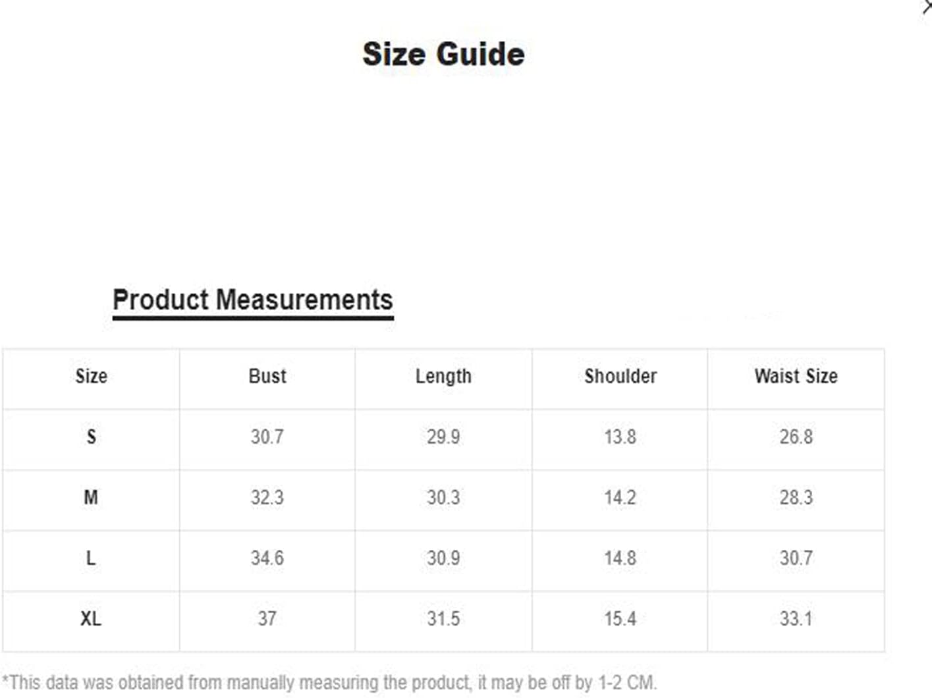Click the Length column header

point(443,377)
